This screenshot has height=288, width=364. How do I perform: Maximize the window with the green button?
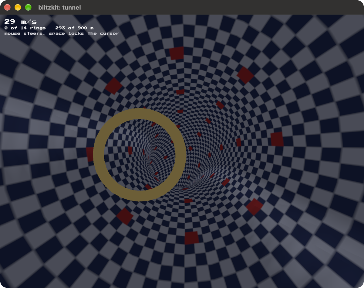(x=28, y=7)
